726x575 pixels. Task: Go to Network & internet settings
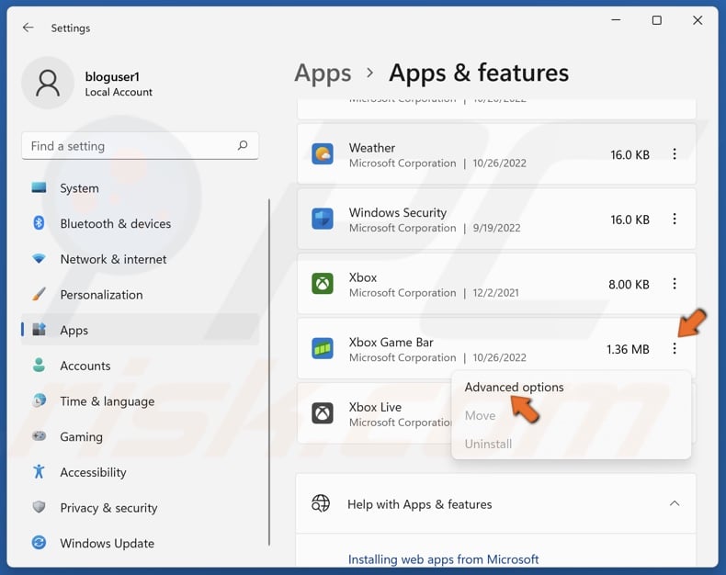pyautogui.click(x=113, y=259)
